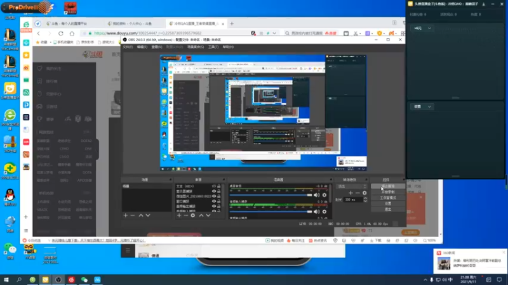The image size is (508, 285).
Task: Expand the first dropdown in right streaming panel
Action: 422,28
